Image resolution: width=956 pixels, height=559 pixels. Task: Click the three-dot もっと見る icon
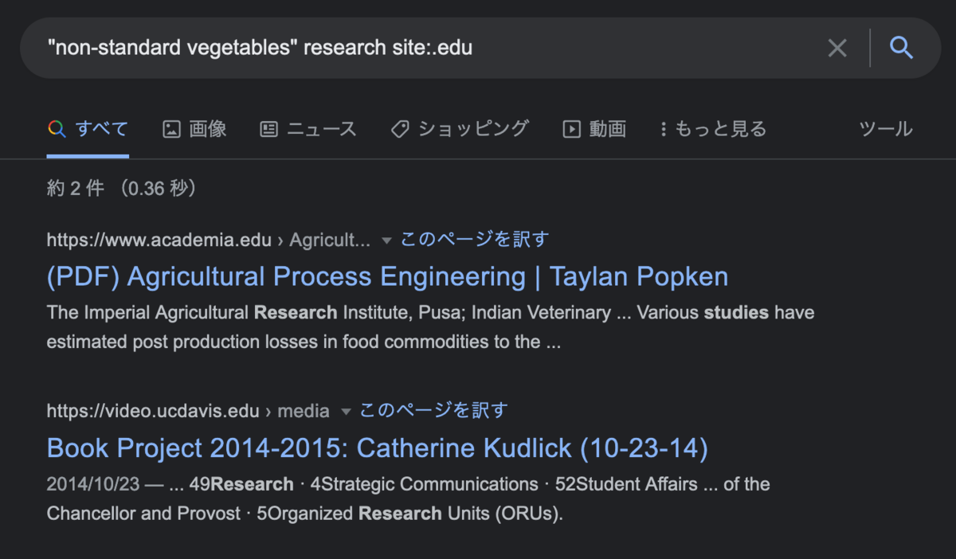coord(663,129)
